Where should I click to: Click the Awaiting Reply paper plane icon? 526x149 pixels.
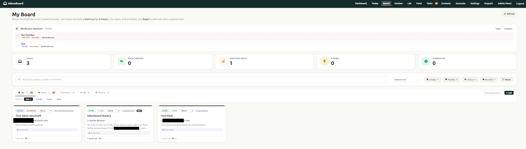[x=223, y=61]
